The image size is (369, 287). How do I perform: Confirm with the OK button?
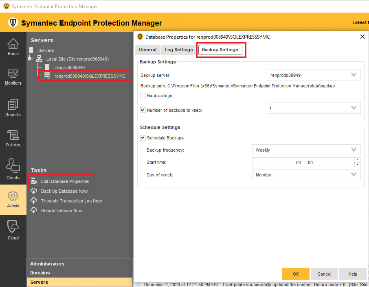[296, 274]
